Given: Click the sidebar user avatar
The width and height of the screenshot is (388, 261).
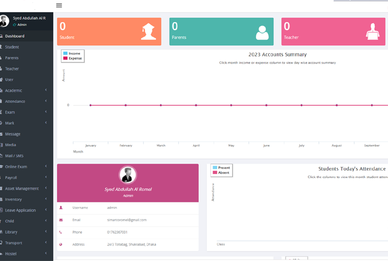Looking at the screenshot, I should pos(5,21).
